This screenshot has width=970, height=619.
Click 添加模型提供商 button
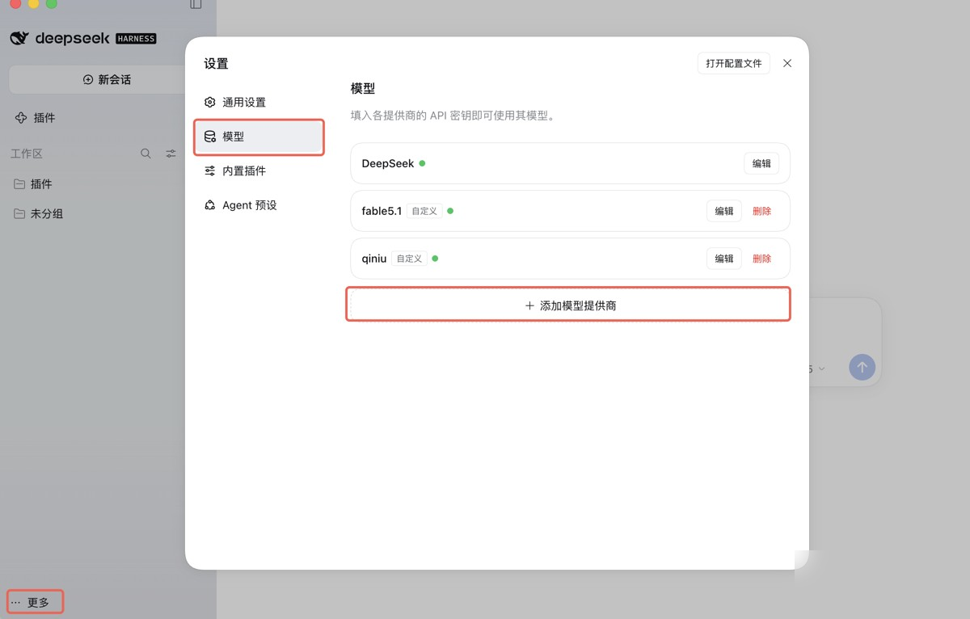click(x=570, y=305)
